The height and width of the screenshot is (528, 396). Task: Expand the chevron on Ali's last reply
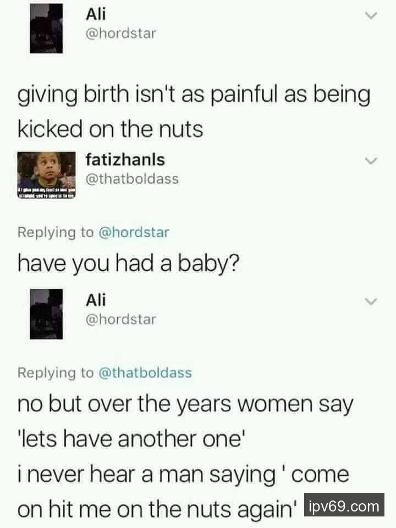371,301
